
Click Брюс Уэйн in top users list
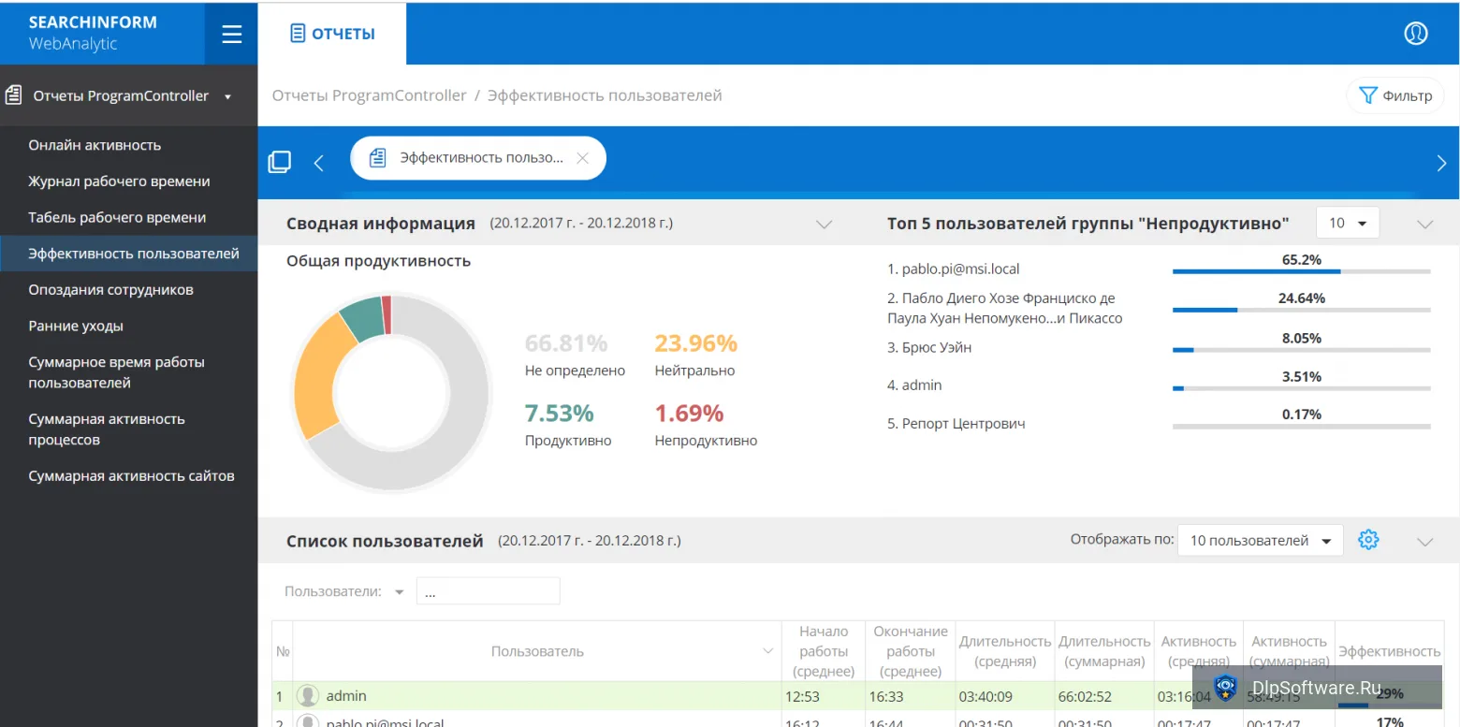coord(936,347)
